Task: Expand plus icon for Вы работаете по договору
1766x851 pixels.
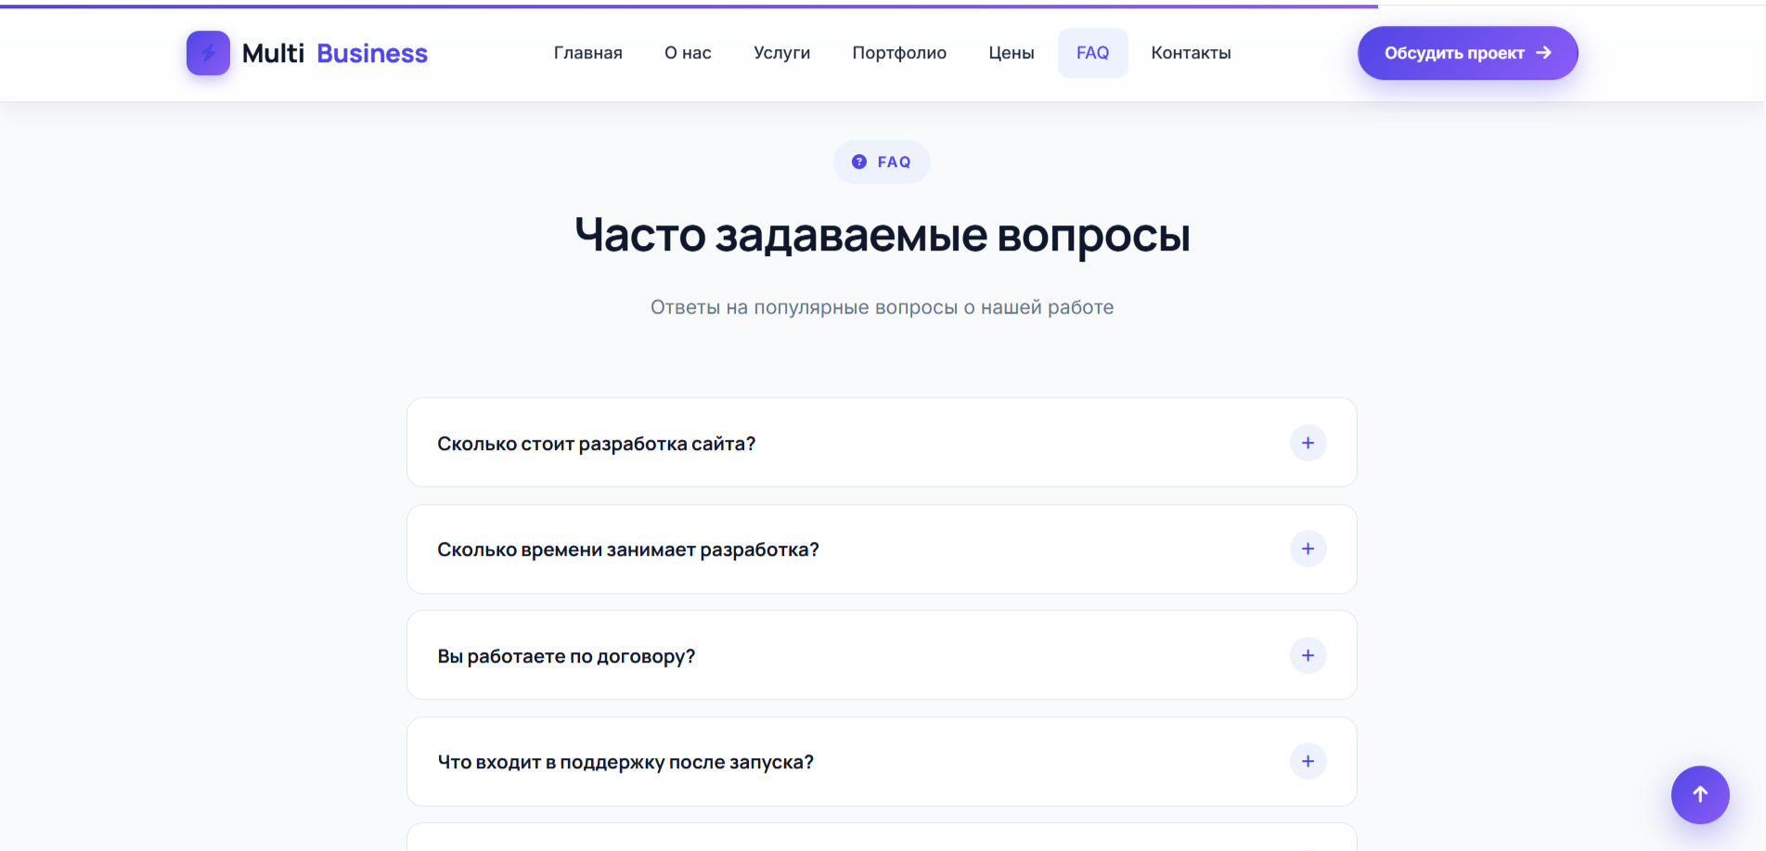Action: [x=1308, y=655]
